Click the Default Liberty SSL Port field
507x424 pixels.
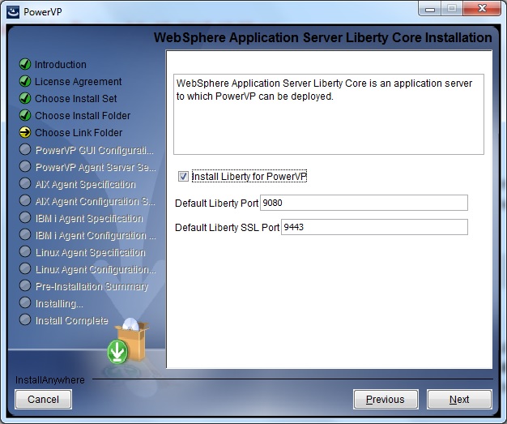tap(374, 227)
